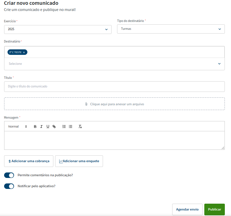Expand the Tipo do destinatário dropdown
231x216 pixels.
click(171, 29)
